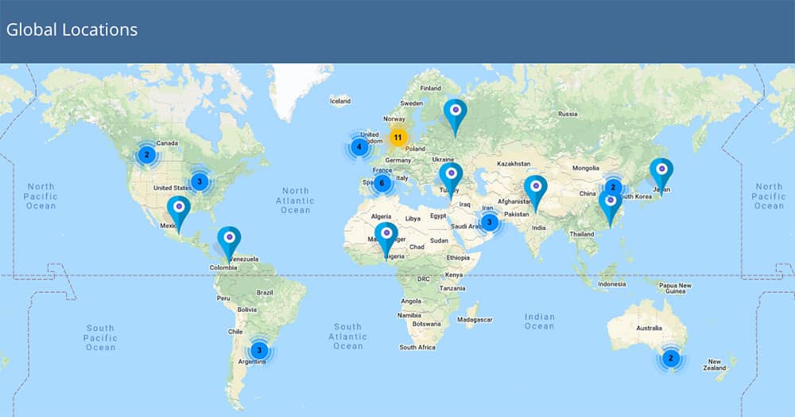Click the Thailand country label
795x417 pixels.
pos(582,235)
